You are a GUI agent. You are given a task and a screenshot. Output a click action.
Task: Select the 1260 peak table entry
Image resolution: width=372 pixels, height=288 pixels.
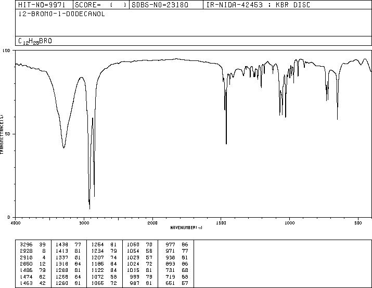68,283
